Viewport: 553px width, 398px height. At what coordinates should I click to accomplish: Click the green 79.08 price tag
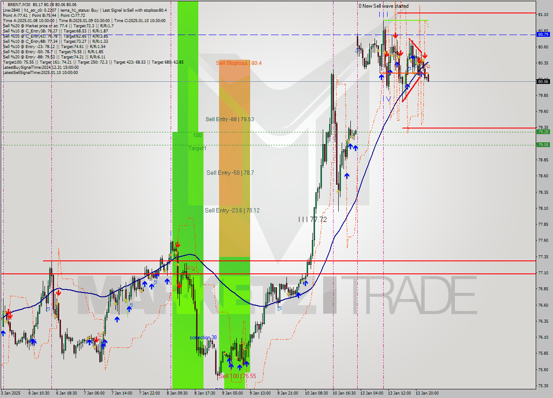pos(543,145)
